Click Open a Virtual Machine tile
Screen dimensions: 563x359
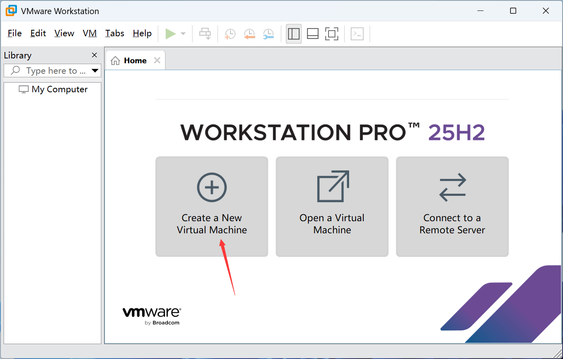click(x=332, y=207)
